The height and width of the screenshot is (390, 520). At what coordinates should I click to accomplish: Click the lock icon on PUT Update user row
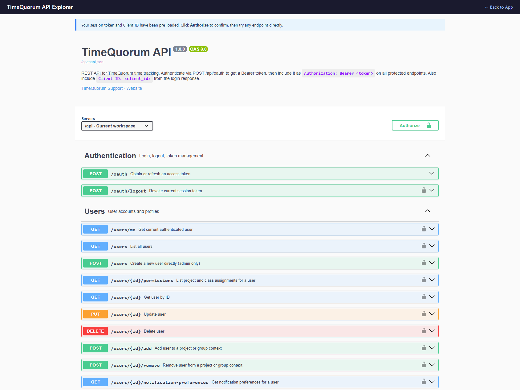424,314
